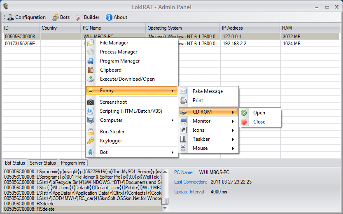Switch to the Bot Status tab

15,163
